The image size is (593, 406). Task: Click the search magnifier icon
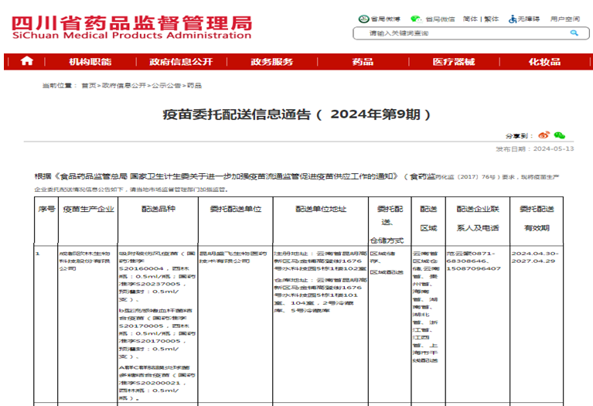click(574, 33)
